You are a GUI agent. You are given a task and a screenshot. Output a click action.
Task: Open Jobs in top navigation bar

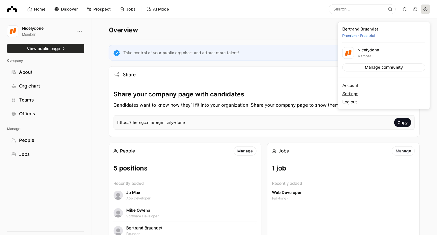click(x=127, y=9)
